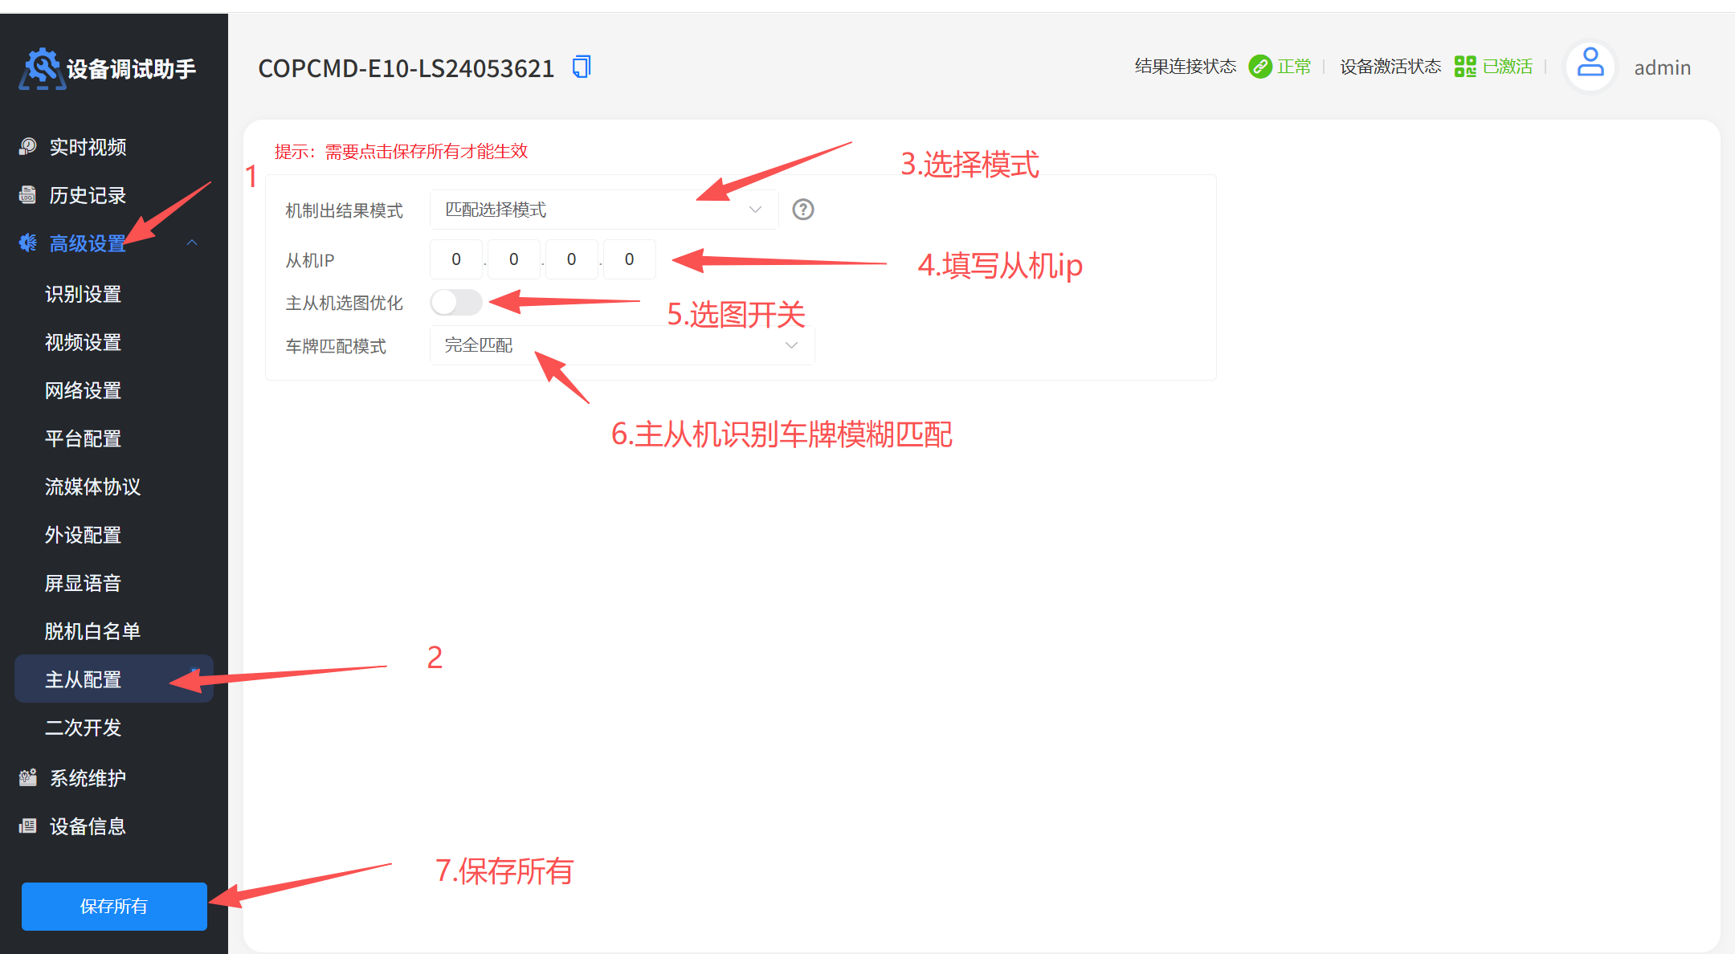Open 历史记录 from the sidebar icon
Viewport: 1735px width, 954px height.
click(x=28, y=194)
